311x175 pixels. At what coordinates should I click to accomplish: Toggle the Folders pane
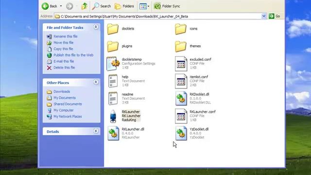124,6
